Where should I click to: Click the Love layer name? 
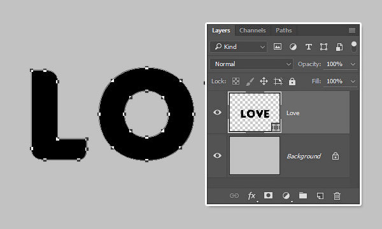[x=293, y=113]
